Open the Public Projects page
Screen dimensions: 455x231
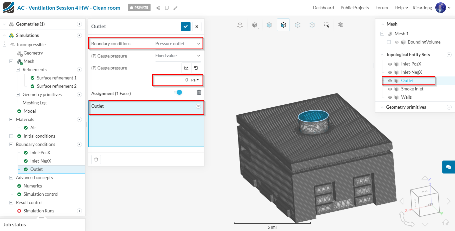354,8
